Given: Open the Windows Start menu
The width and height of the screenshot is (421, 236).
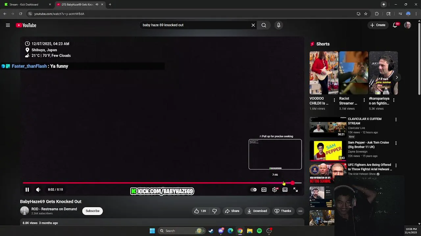Looking at the screenshot, I should click(152, 231).
